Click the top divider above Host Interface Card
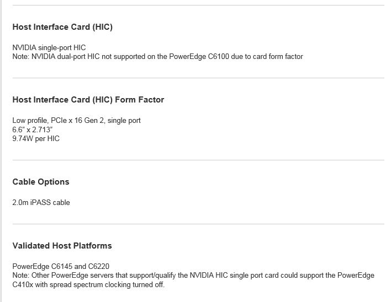Viewport: 391px width, 302px height. pyautogui.click(x=198, y=5)
